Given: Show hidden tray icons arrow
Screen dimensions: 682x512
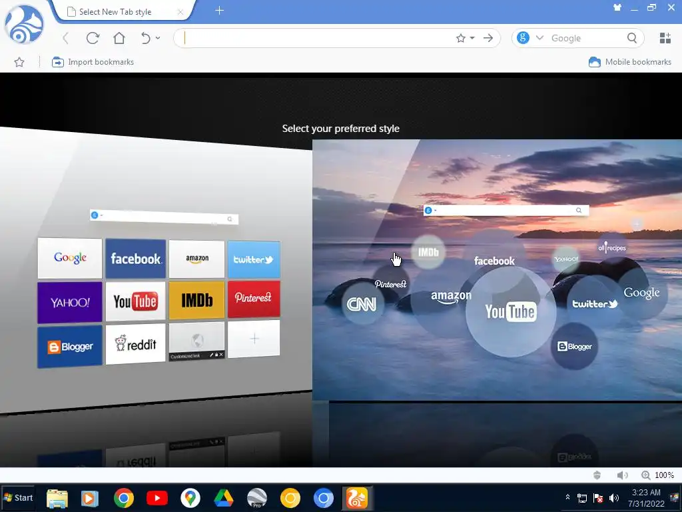Looking at the screenshot, I should 567,497.
